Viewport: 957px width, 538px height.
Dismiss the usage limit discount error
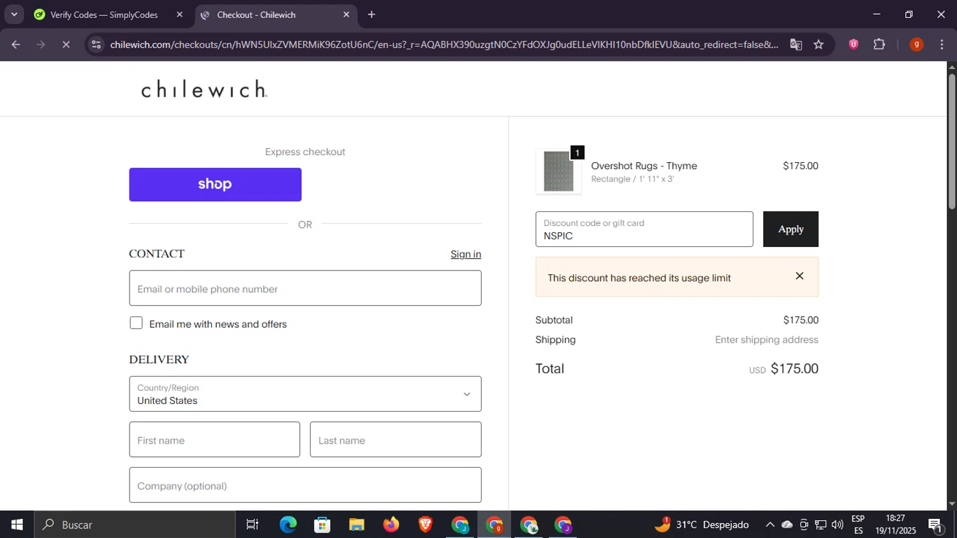pos(799,276)
